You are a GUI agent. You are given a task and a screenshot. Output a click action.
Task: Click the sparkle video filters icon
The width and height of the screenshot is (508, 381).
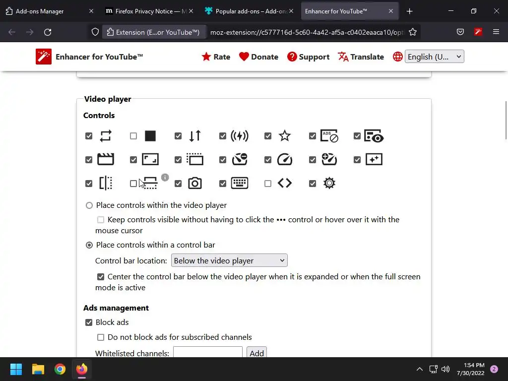[x=374, y=159]
